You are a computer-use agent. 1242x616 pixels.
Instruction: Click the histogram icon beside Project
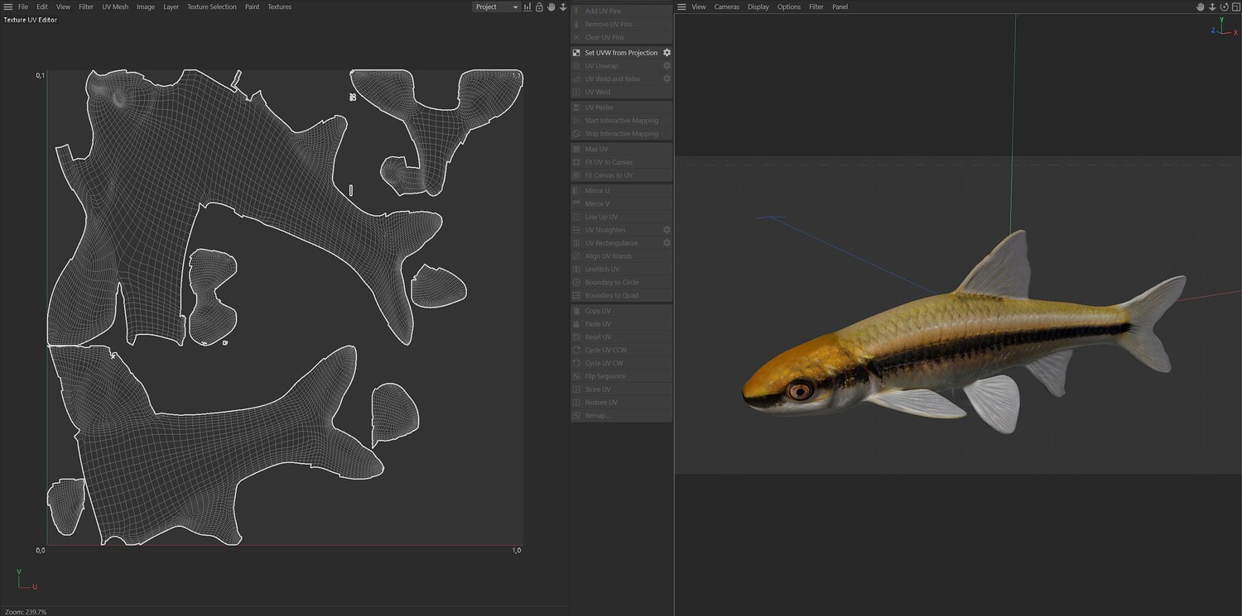tap(527, 7)
